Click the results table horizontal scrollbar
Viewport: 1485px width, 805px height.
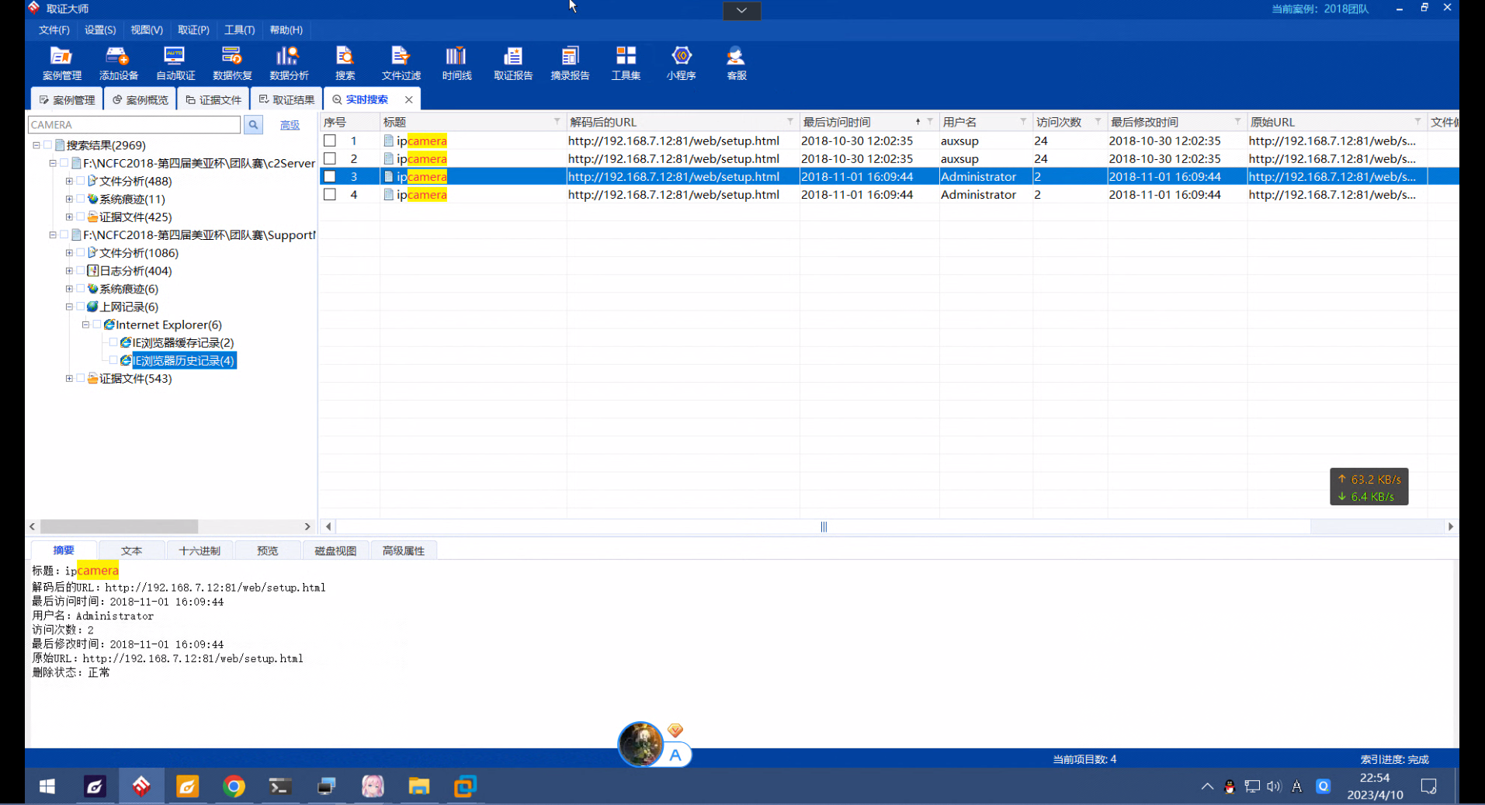point(823,526)
